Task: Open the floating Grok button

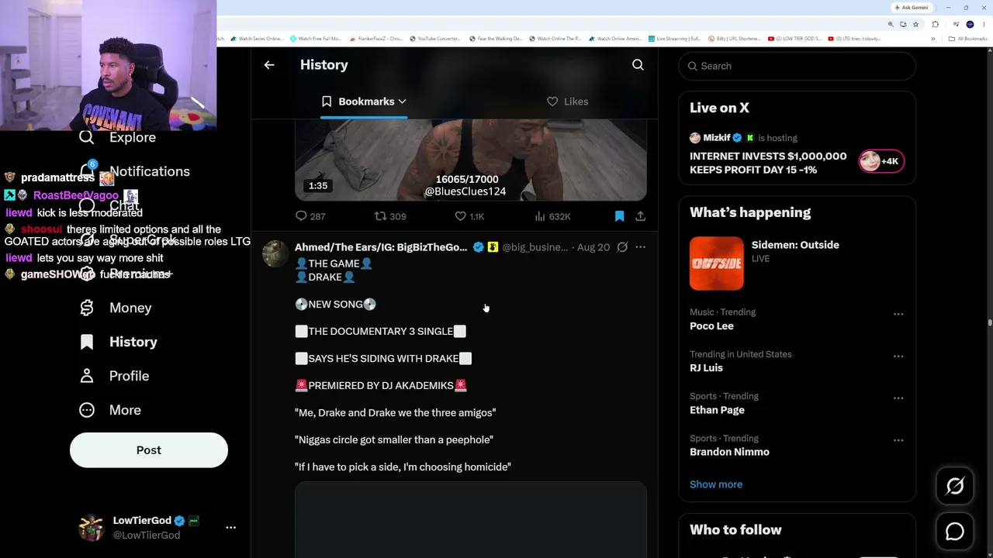Action: coord(955,486)
